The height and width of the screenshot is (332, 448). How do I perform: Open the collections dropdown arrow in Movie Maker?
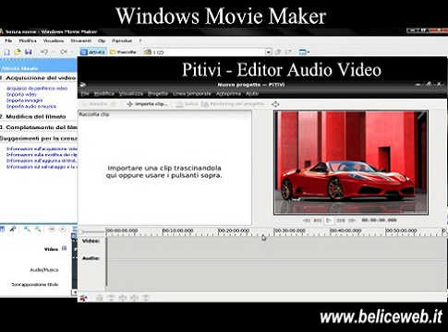pyautogui.click(x=269, y=52)
